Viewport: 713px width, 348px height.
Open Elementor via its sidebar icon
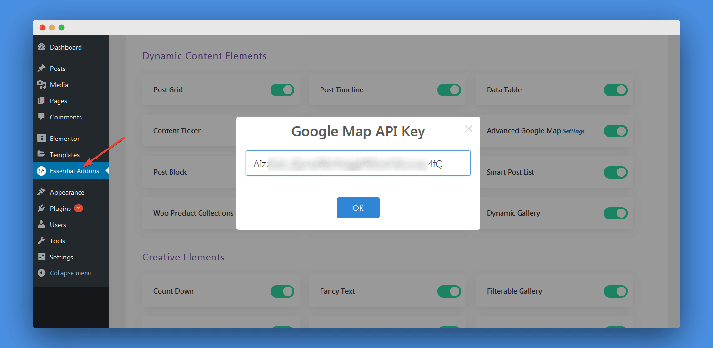tap(42, 138)
